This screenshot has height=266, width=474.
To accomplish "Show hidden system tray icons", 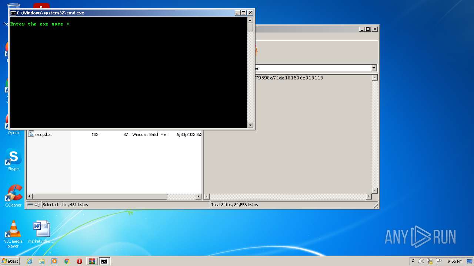I will click(x=413, y=261).
